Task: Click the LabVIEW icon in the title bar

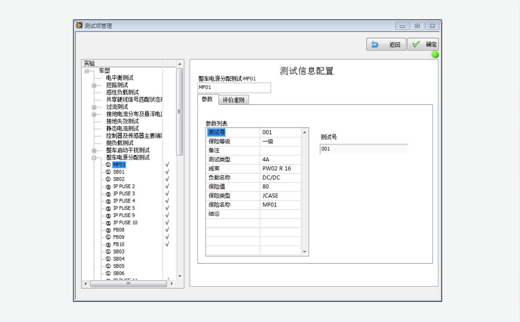Action: (79, 25)
